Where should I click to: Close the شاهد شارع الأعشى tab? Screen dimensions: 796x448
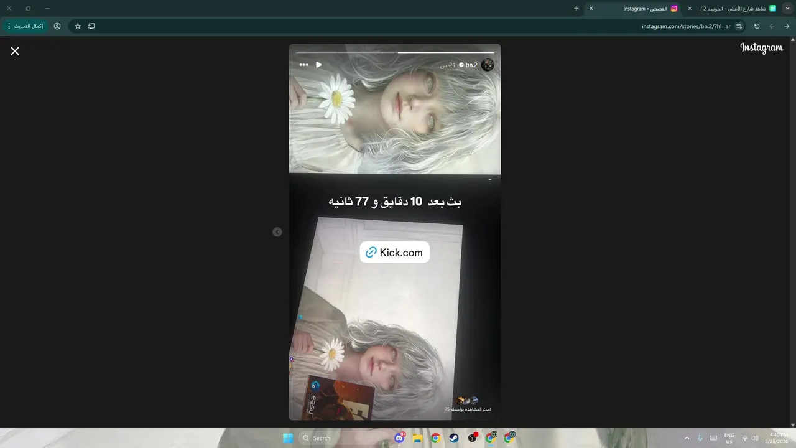(690, 8)
